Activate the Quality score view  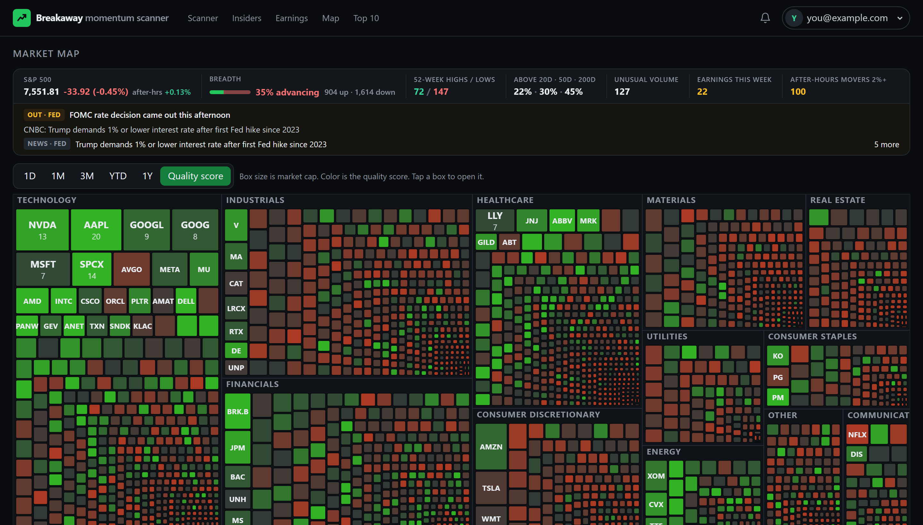[x=195, y=176]
